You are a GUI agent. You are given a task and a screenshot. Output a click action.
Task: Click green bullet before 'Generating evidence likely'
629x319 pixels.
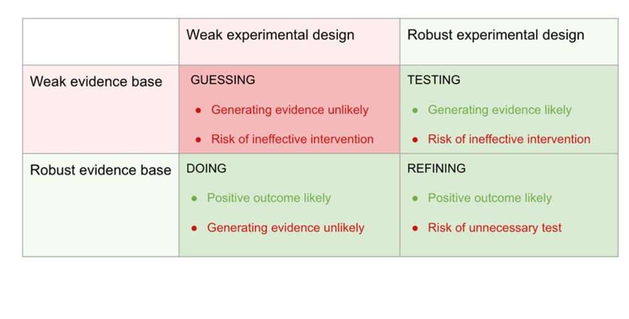pyautogui.click(x=415, y=110)
